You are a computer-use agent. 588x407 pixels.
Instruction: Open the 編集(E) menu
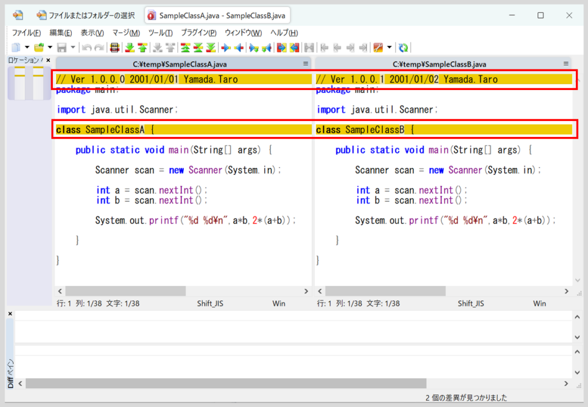click(61, 33)
